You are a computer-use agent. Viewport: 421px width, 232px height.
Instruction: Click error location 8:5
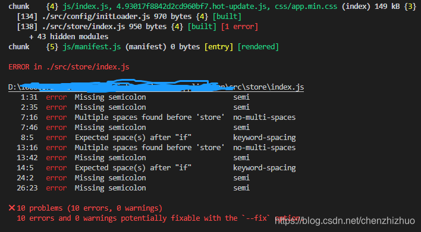27,138
